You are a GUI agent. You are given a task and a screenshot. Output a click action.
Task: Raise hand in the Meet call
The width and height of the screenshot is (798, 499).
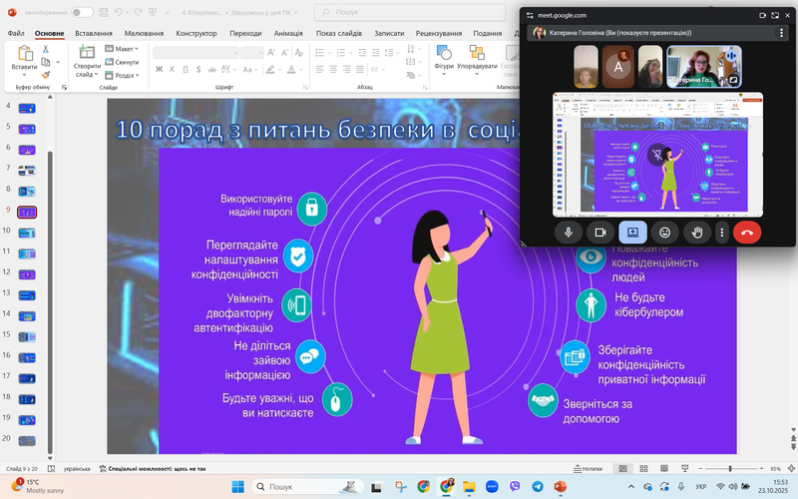tap(697, 232)
